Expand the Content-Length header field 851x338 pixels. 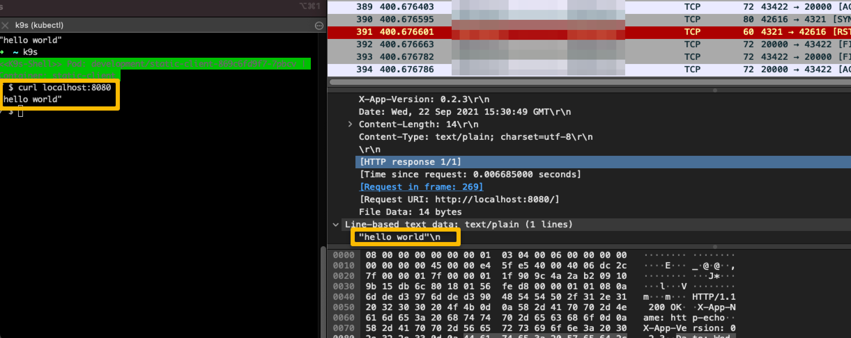350,124
